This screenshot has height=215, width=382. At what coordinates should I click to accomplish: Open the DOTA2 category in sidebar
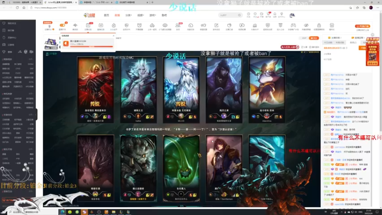click(31, 64)
